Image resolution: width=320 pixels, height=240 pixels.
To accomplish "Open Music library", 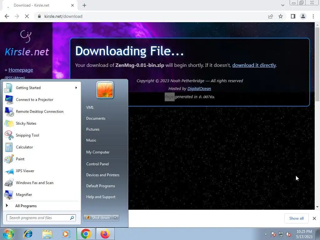I will (91, 140).
